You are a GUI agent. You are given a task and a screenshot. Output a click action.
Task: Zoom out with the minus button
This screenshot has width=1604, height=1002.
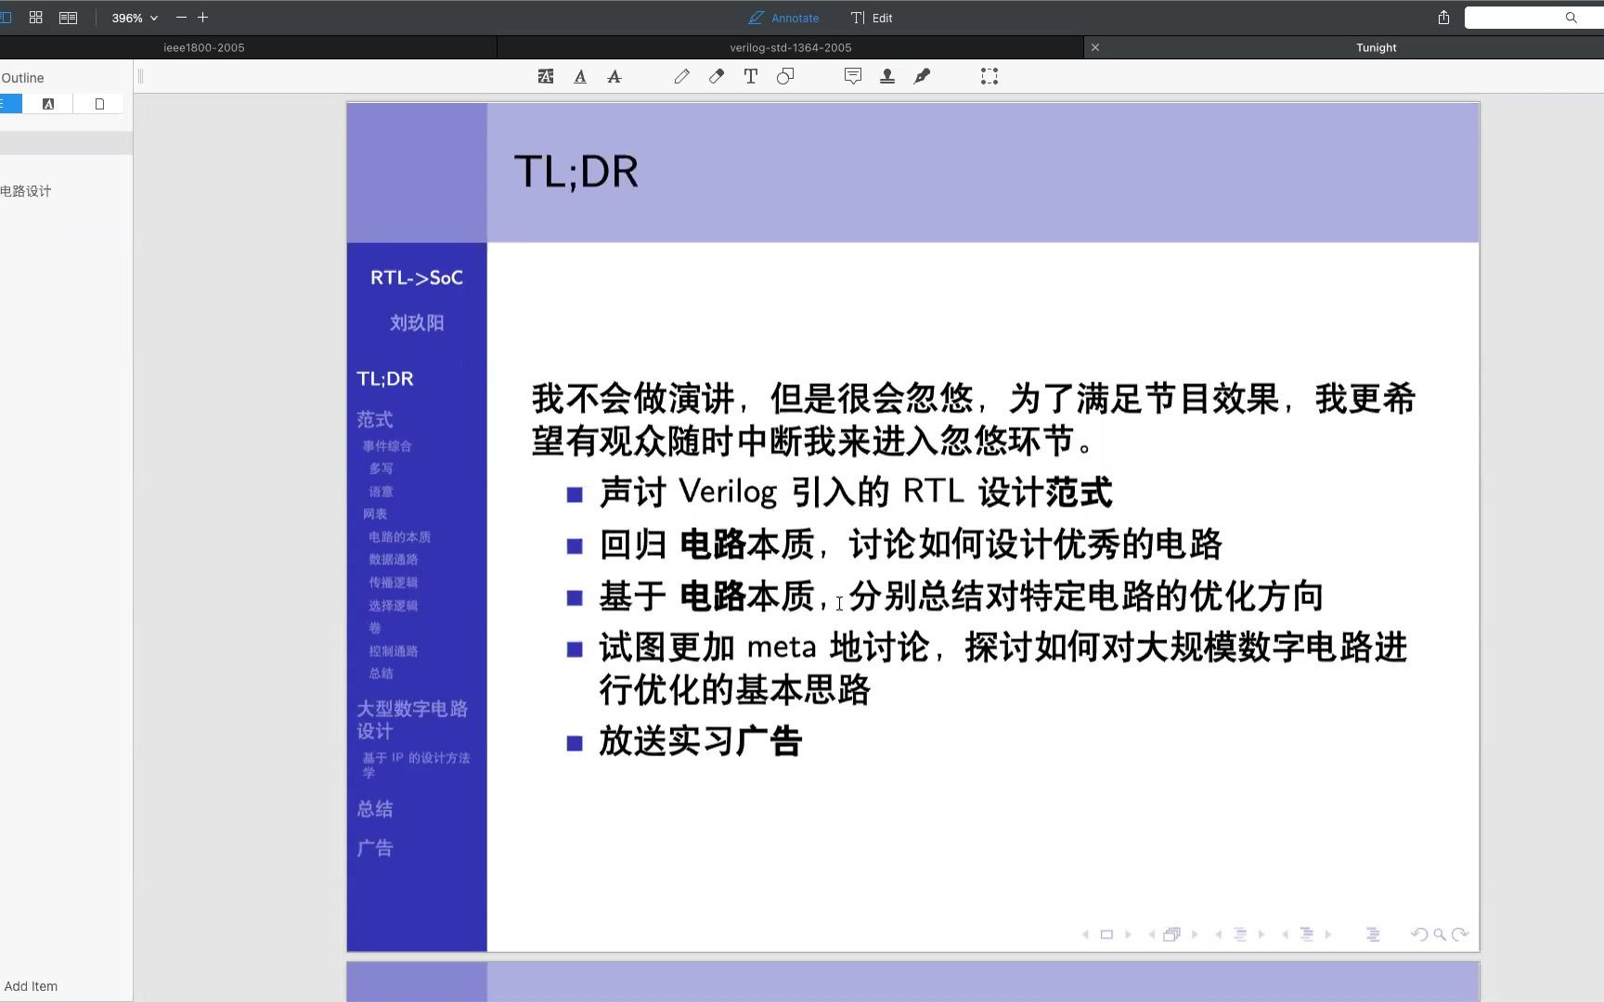coord(181,18)
